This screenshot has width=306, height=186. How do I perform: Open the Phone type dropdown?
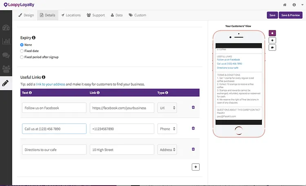coord(167,129)
